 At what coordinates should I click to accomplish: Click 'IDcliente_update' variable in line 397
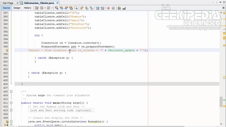pyautogui.click(x=121, y=50)
